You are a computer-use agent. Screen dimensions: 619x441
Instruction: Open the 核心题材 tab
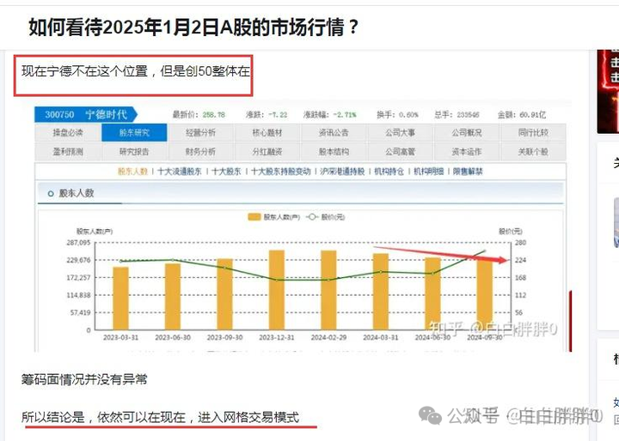267,133
